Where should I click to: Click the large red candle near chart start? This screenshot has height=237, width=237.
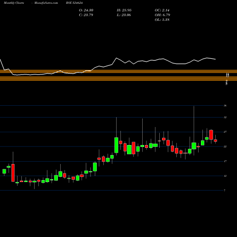[x=13, y=173]
